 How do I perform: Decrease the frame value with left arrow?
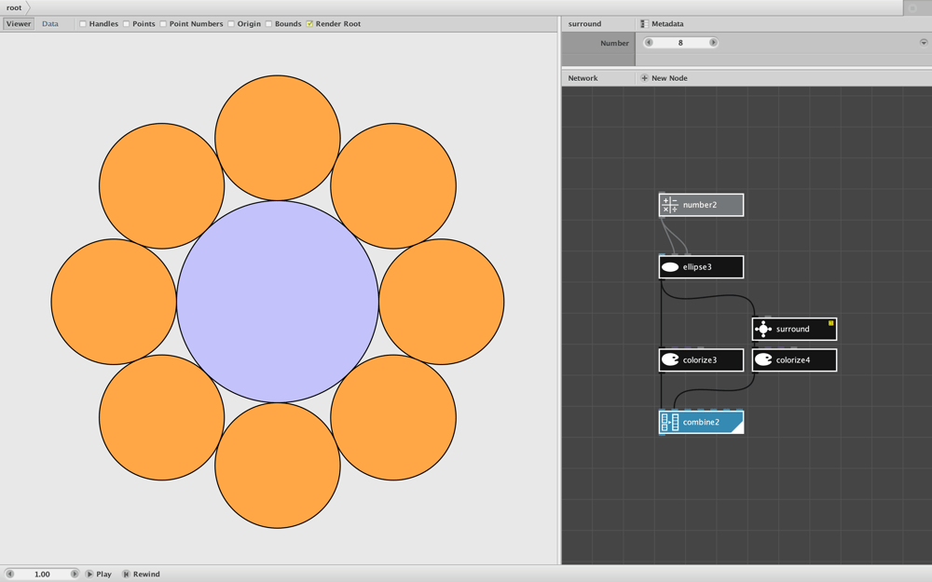[9, 574]
